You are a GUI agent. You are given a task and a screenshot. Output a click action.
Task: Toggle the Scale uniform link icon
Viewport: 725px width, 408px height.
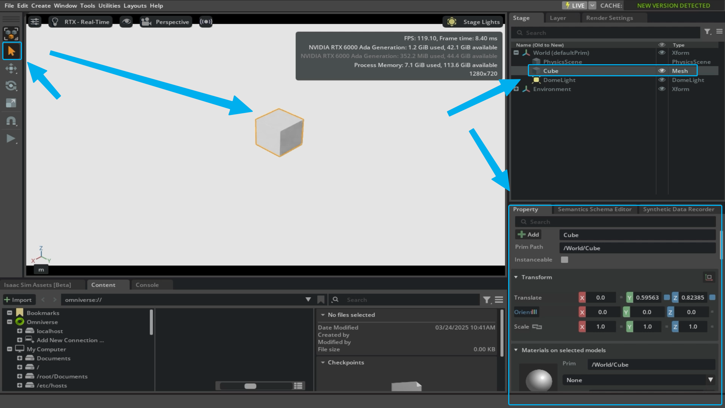[537, 327]
